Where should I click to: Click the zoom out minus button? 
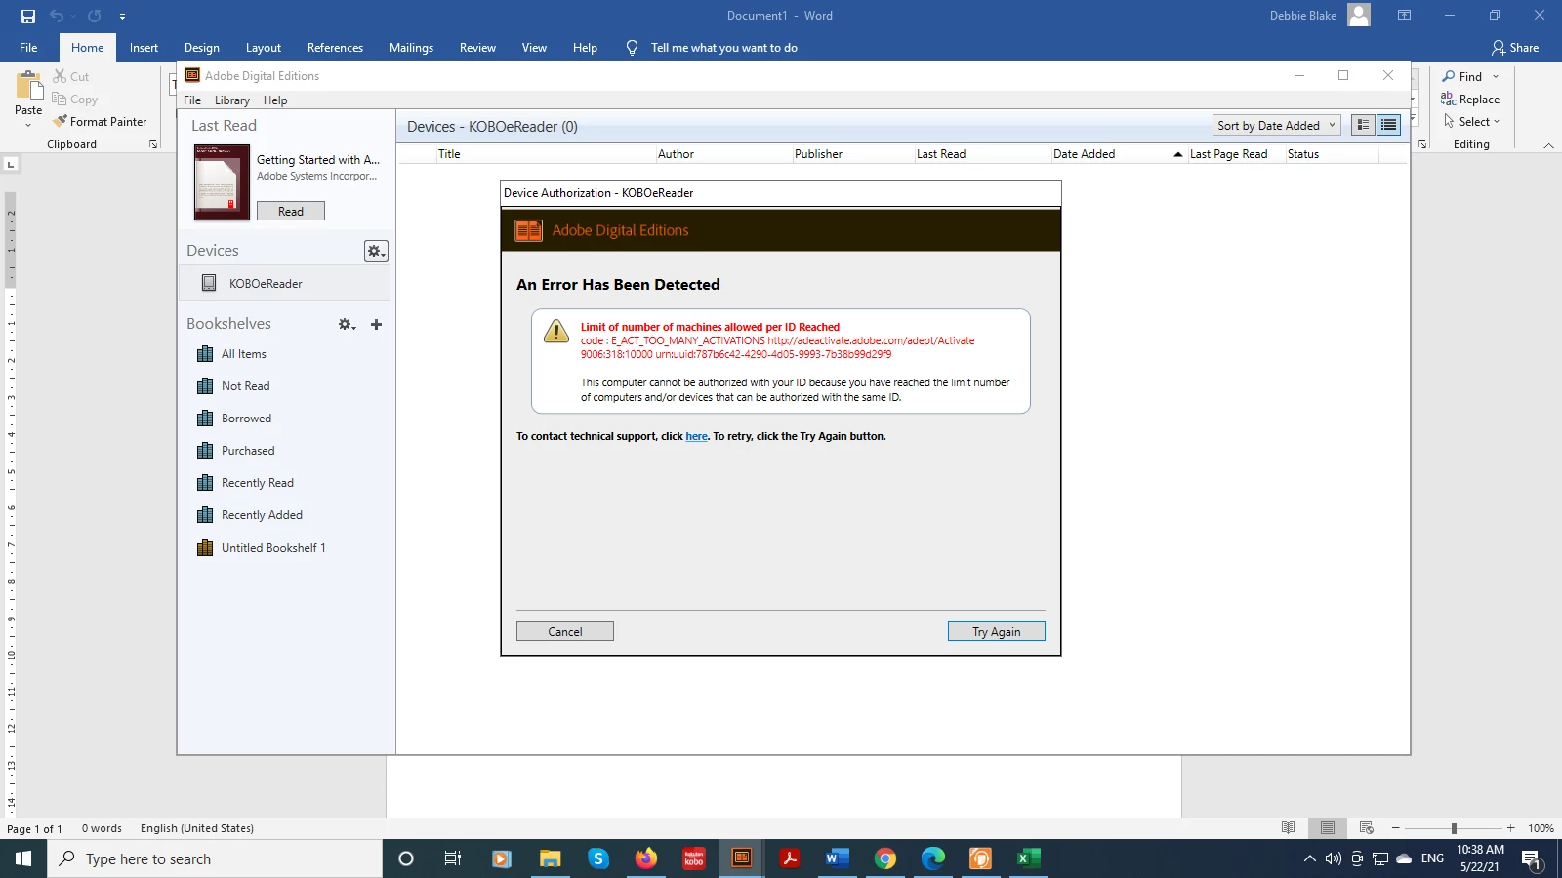point(1396,828)
